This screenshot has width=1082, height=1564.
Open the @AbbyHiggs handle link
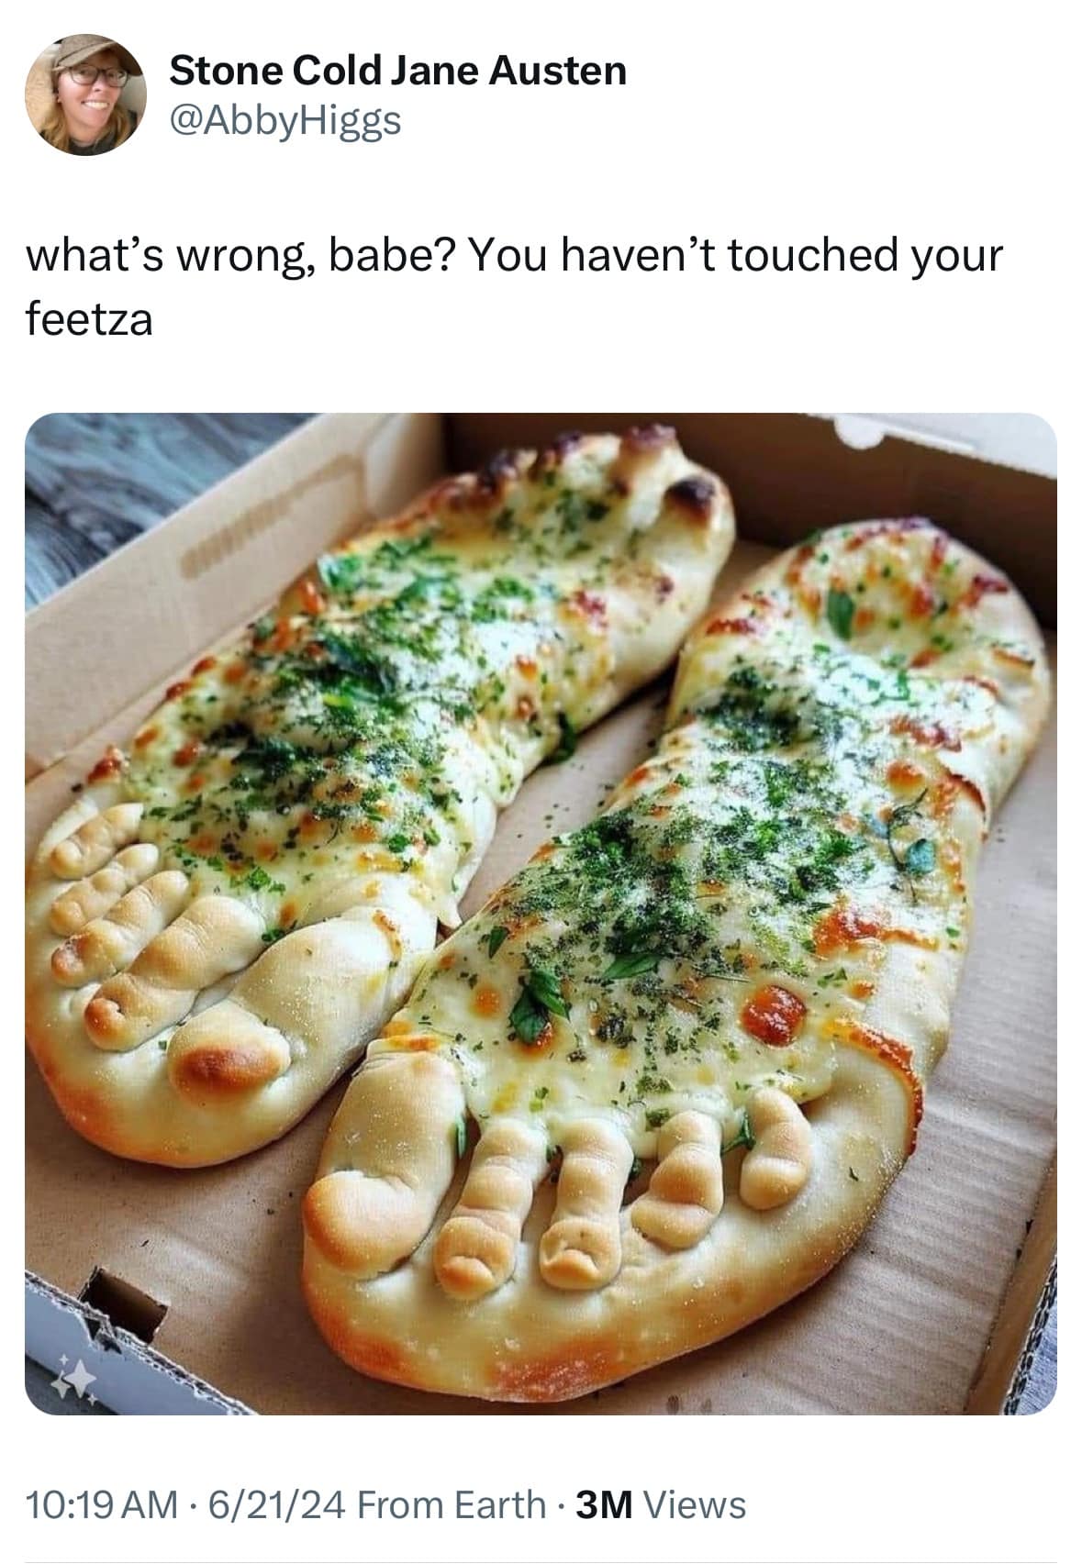tap(285, 118)
